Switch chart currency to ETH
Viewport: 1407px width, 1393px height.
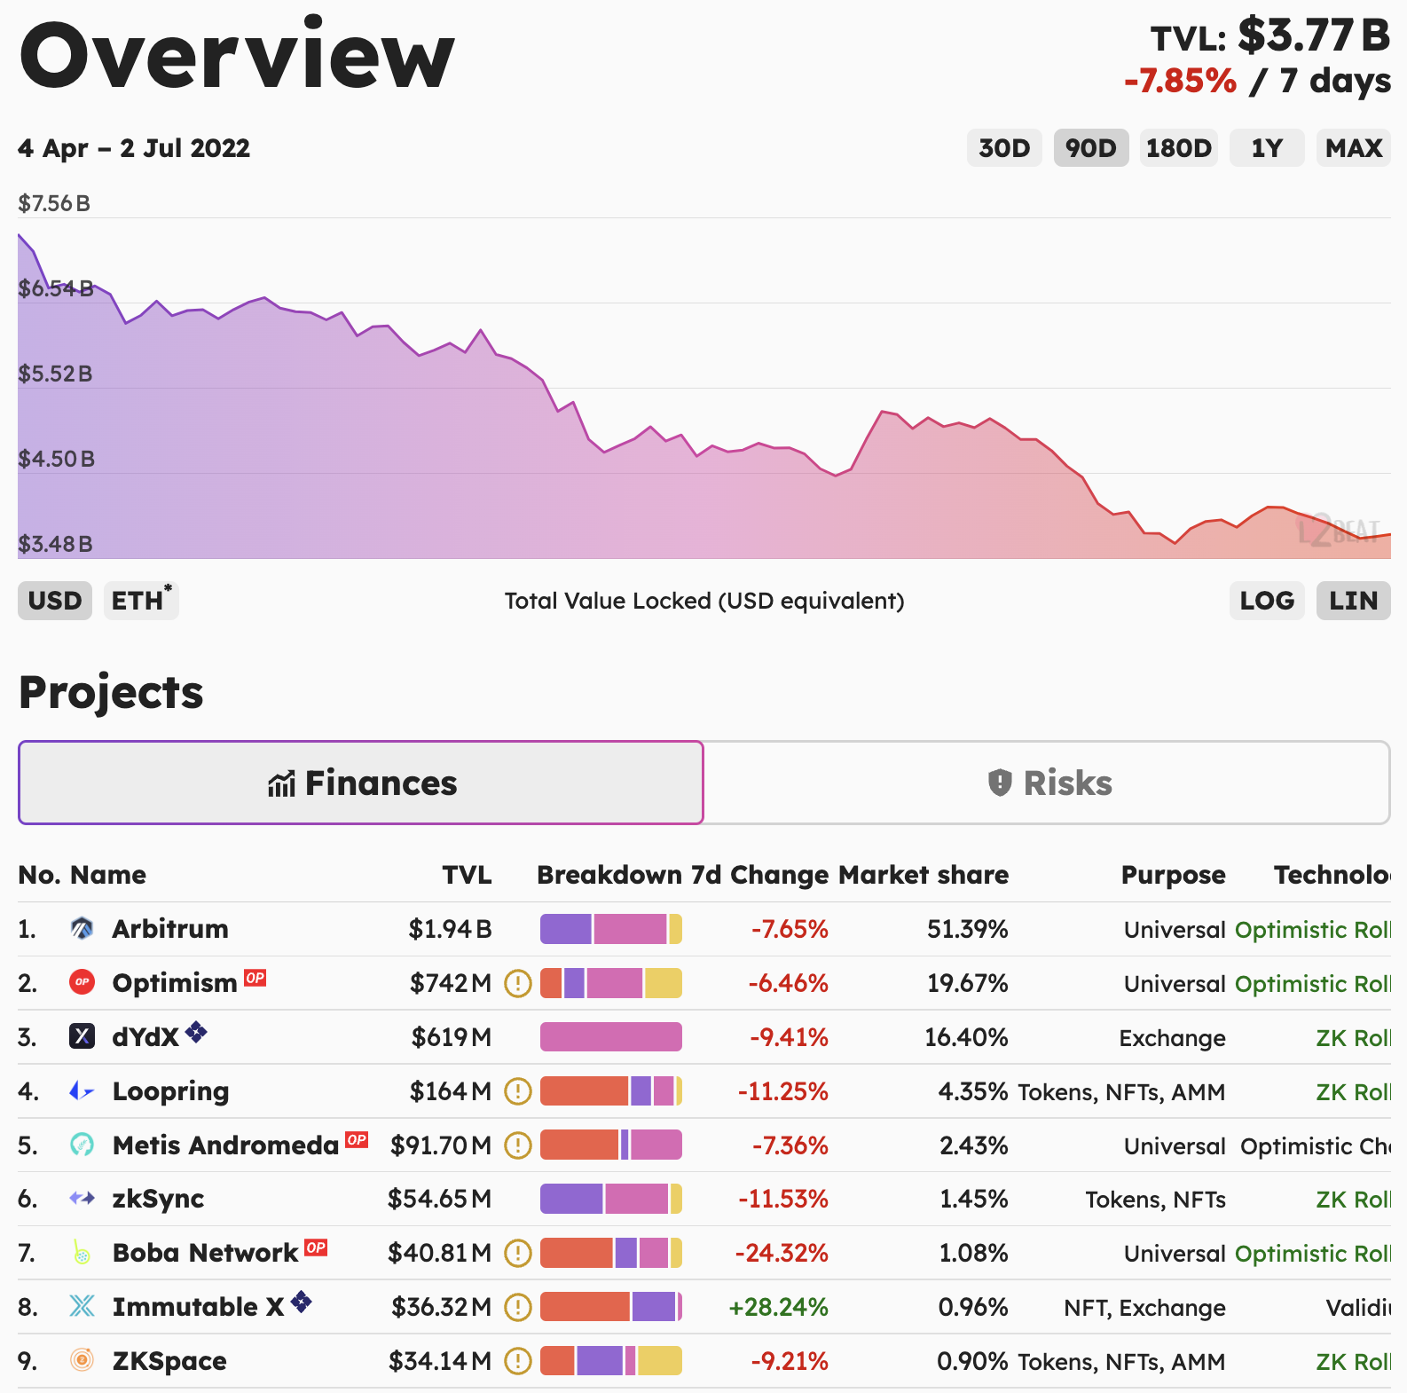click(141, 601)
